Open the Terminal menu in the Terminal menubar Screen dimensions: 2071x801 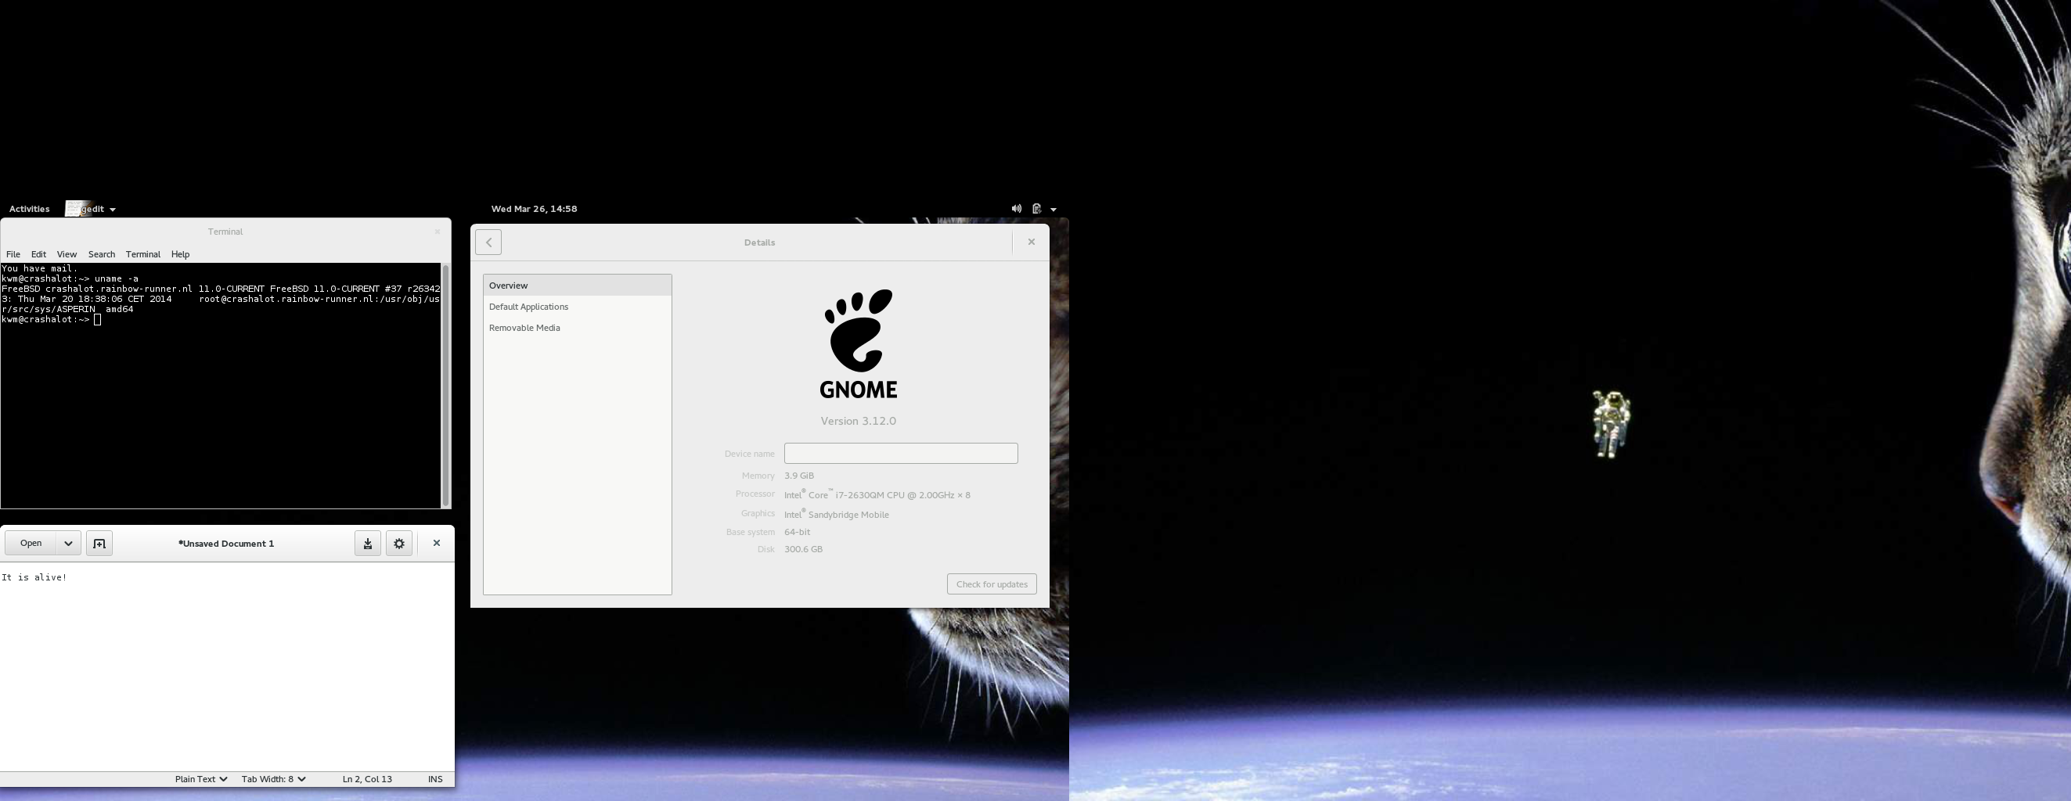tap(143, 254)
